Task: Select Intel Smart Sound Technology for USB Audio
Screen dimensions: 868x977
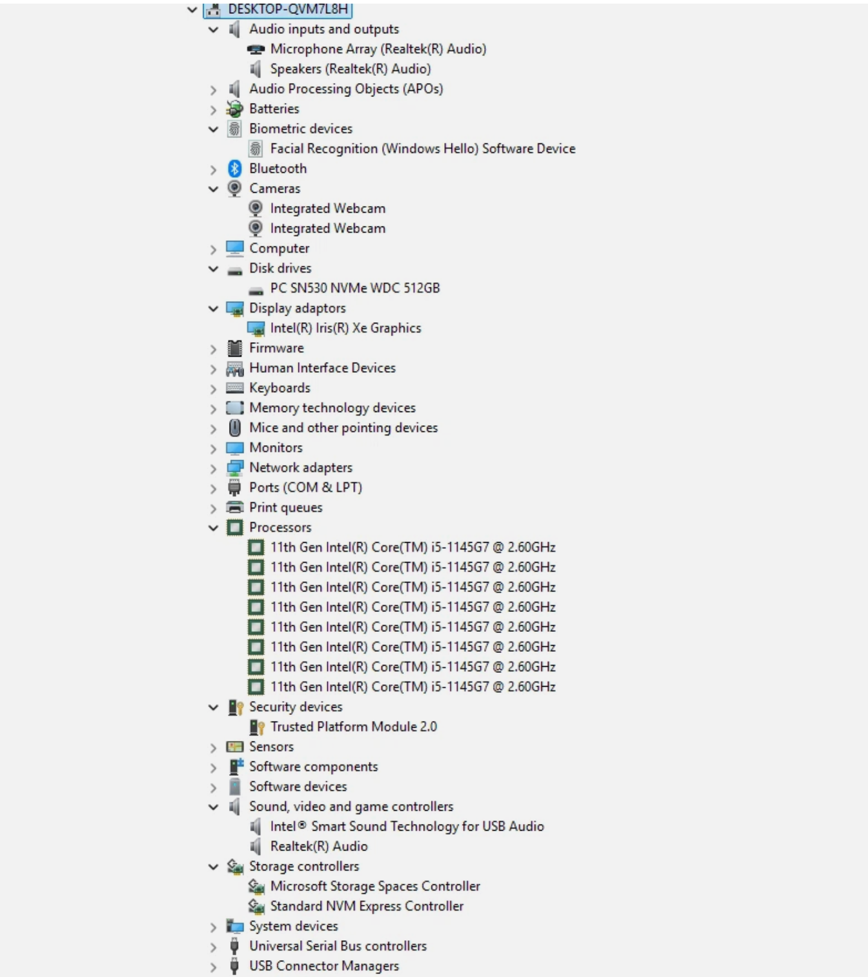Action: pyautogui.click(x=407, y=826)
